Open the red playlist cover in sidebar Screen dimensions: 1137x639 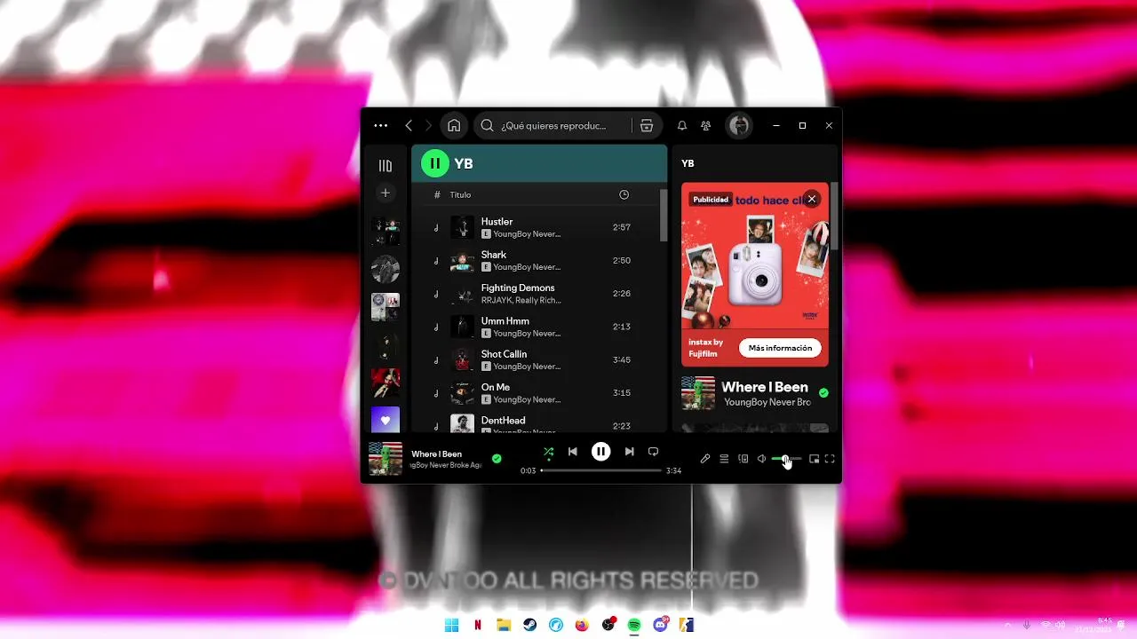click(386, 383)
